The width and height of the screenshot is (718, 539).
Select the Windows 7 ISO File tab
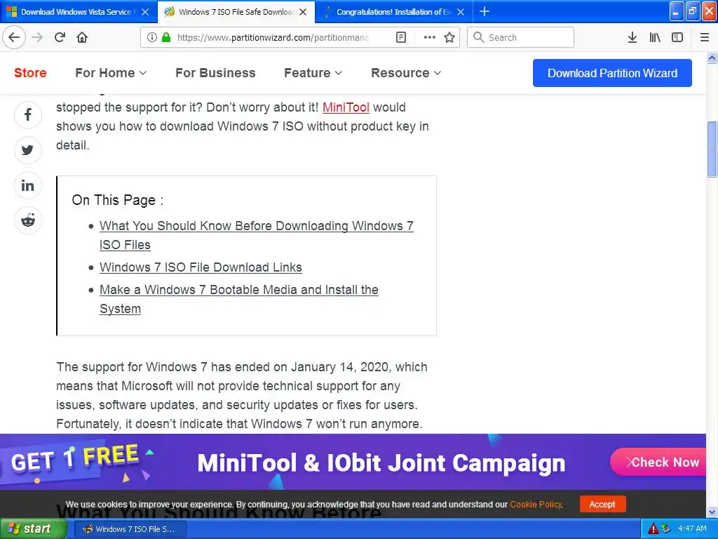coord(236,12)
